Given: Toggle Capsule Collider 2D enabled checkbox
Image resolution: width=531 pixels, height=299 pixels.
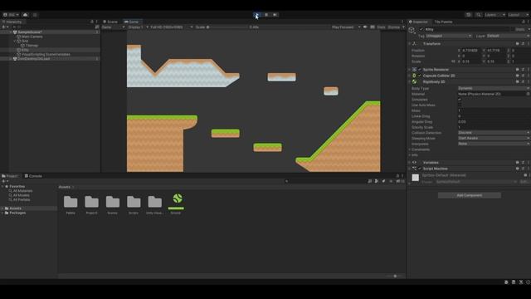Looking at the screenshot, I should [420, 76].
